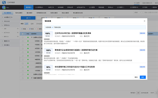
Task: Click the 90% similarity badge of 优化营商环境 result
Action: pos(48,68)
